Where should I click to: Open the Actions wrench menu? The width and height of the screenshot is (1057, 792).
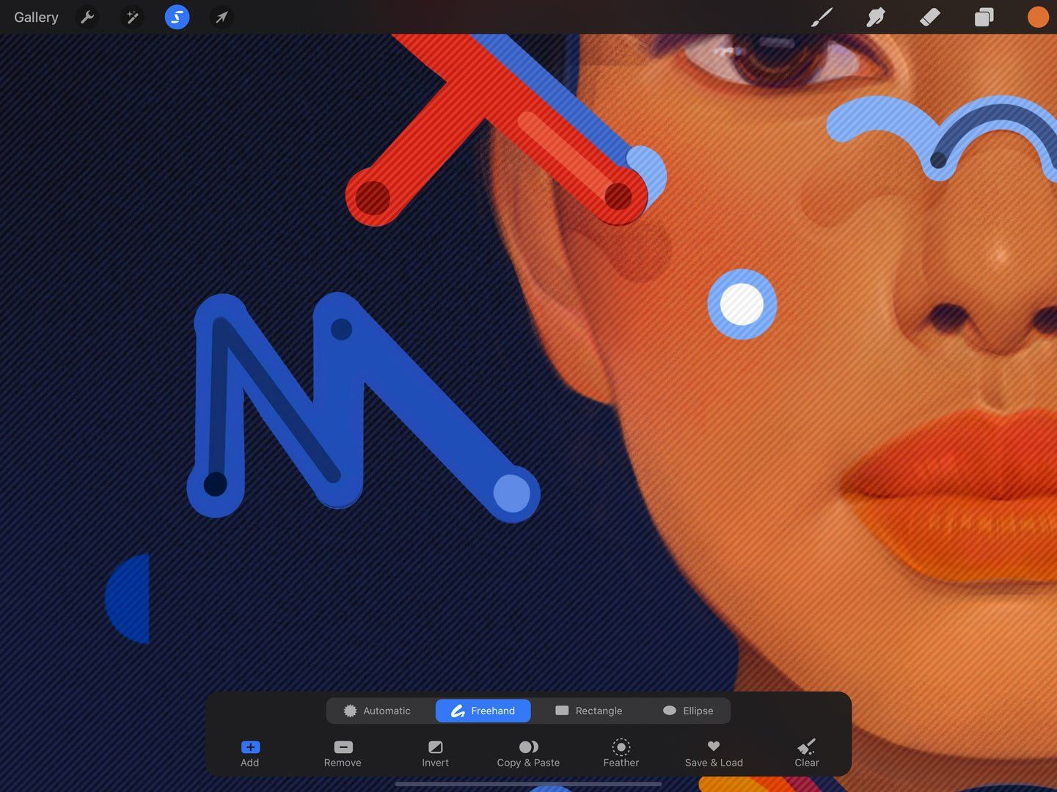[x=87, y=16]
